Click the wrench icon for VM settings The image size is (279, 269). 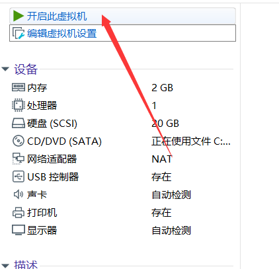(18, 33)
